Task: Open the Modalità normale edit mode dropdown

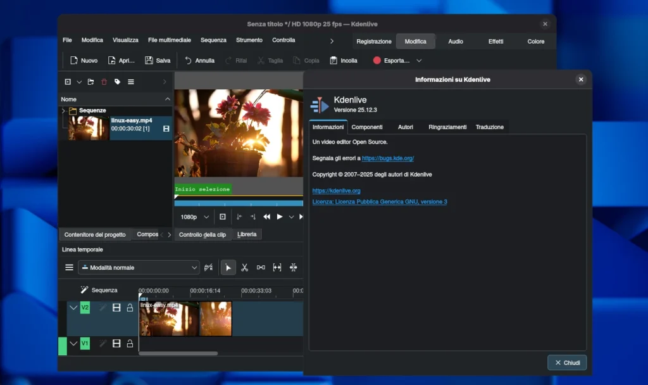Action: tap(139, 267)
